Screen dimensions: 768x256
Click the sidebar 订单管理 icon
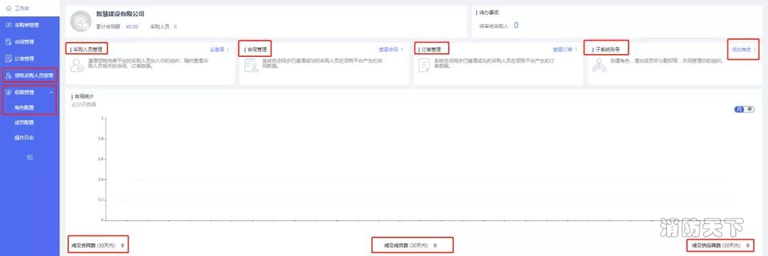[x=9, y=59]
